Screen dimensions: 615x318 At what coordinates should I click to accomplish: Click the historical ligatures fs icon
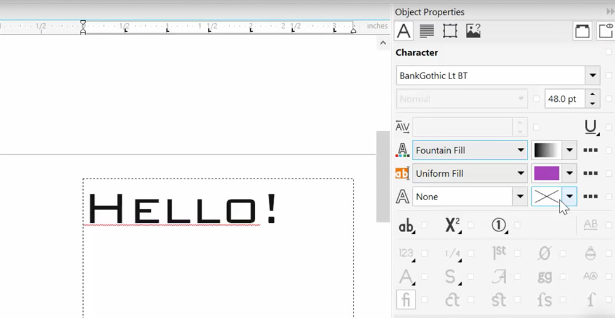pyautogui.click(x=544, y=300)
